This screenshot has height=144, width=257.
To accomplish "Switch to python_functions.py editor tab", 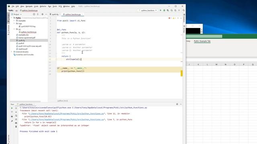I will (73, 14).
